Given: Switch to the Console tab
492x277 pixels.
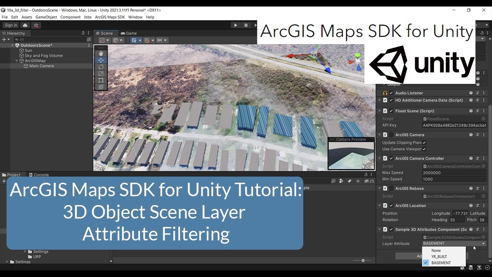Looking at the screenshot, I should click(39, 175).
